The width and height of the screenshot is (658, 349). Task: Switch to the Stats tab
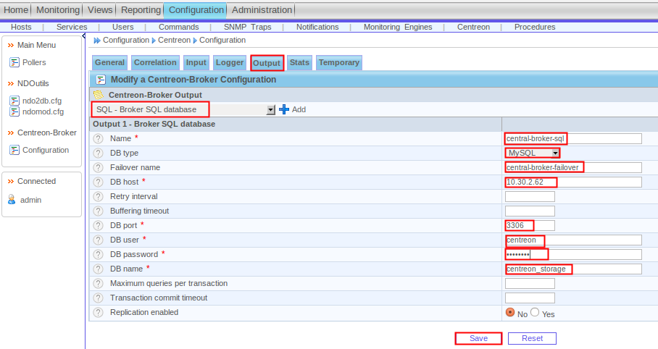click(299, 62)
